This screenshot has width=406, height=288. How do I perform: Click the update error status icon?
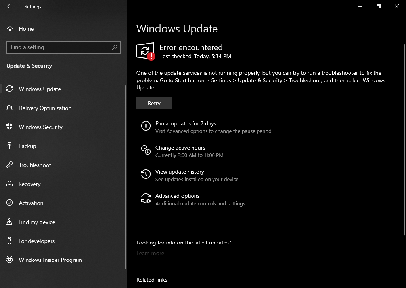click(146, 51)
